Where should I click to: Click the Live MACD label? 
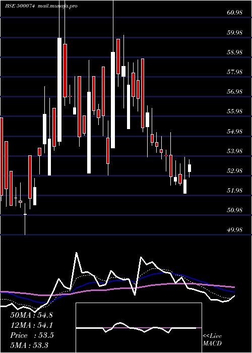212,339
